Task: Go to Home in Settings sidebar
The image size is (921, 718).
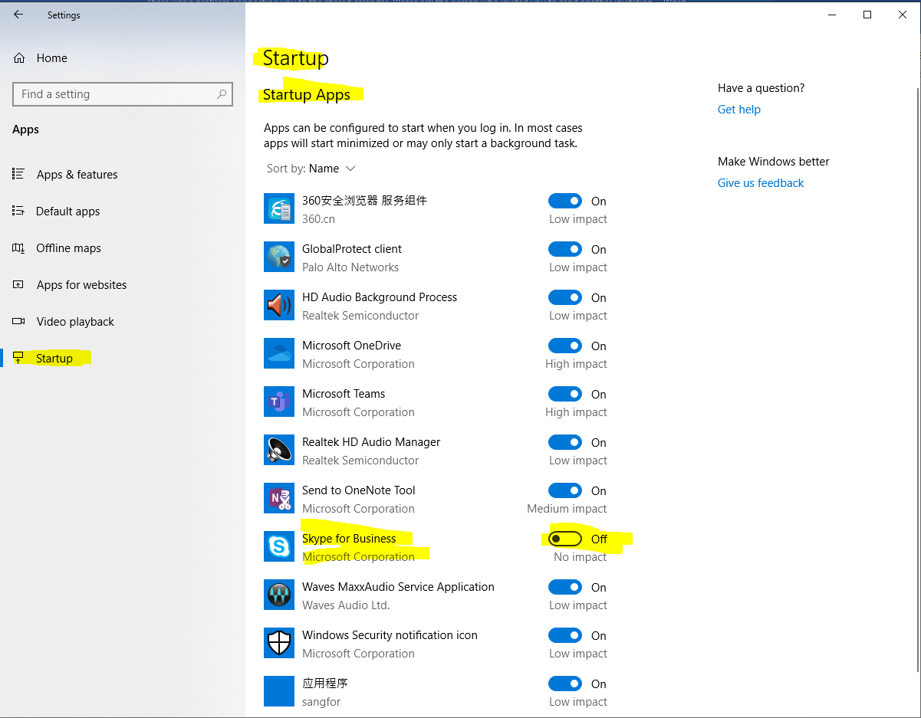Action: (x=52, y=58)
